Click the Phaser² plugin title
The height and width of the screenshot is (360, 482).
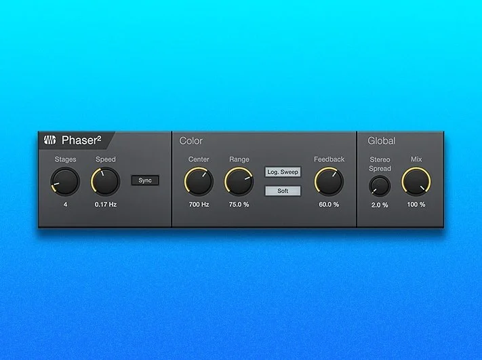click(81, 140)
